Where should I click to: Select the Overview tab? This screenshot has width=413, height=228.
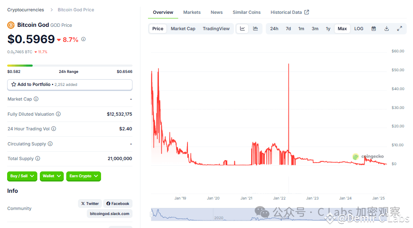pyautogui.click(x=163, y=13)
